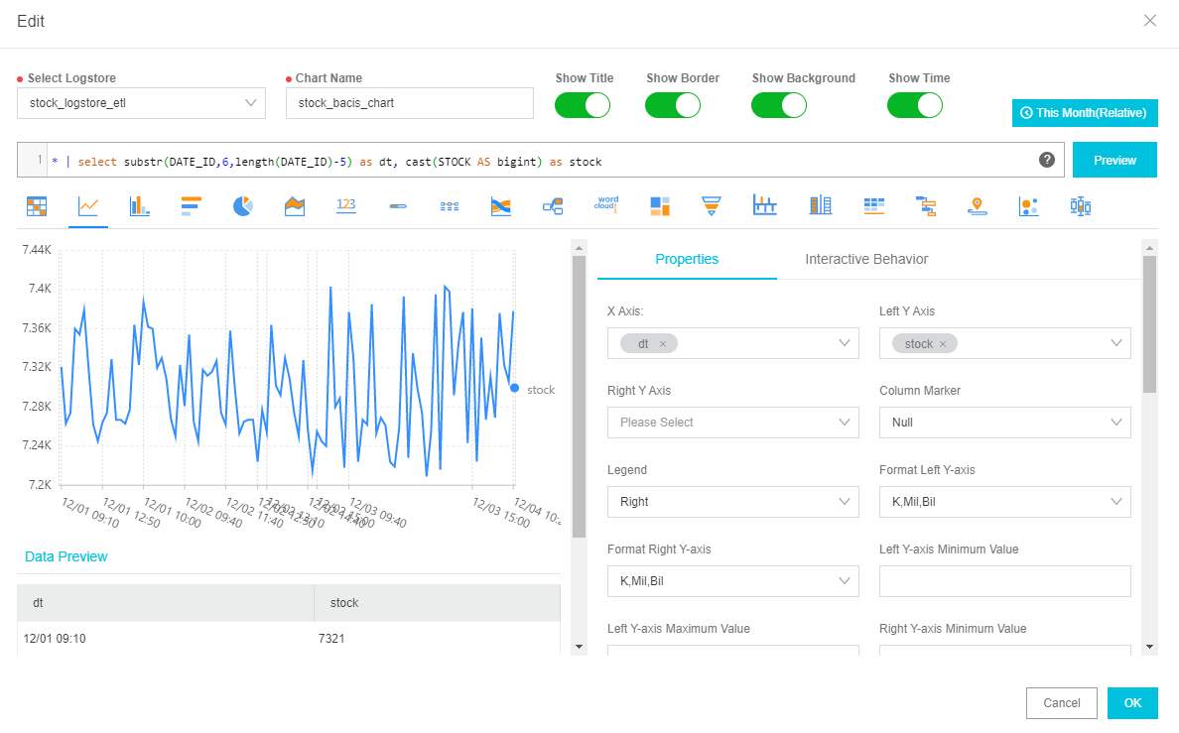Open the Format Left Y-axis dropdown
Image resolution: width=1179 pixels, height=733 pixels.
(x=1005, y=502)
